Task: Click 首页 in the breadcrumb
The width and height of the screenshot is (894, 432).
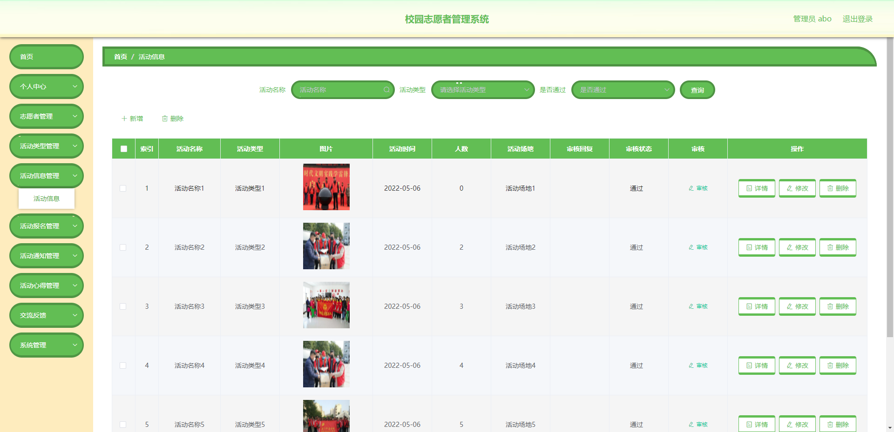Action: click(x=121, y=57)
